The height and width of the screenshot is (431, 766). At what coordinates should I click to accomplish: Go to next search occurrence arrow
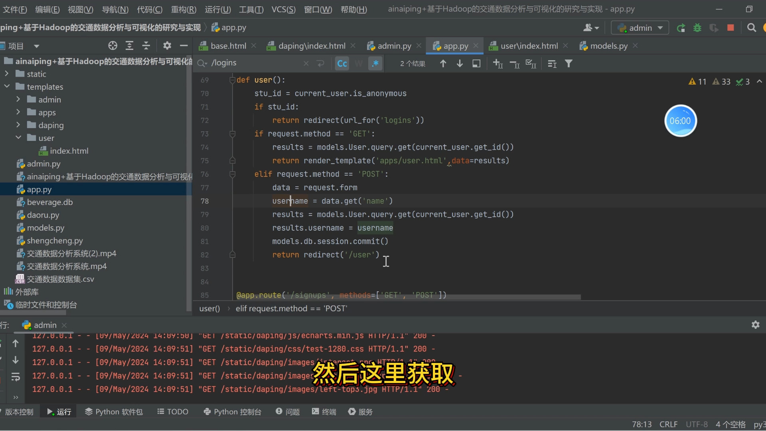(460, 63)
